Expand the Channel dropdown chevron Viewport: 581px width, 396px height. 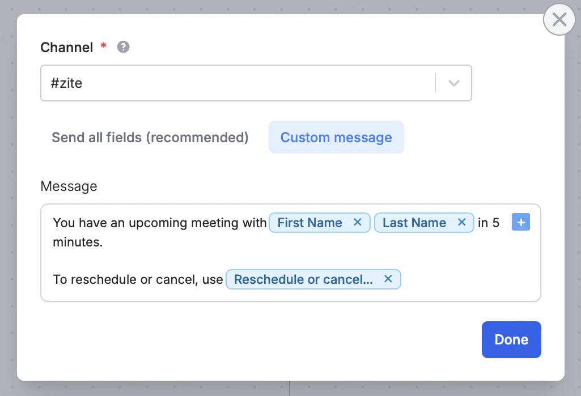point(453,83)
